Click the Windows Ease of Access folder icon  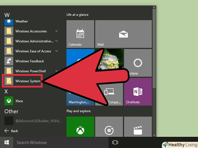click(9, 51)
